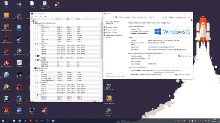
Task: Collapse the Fans PWM group in HWMonitor
Action: click(x=36, y=60)
